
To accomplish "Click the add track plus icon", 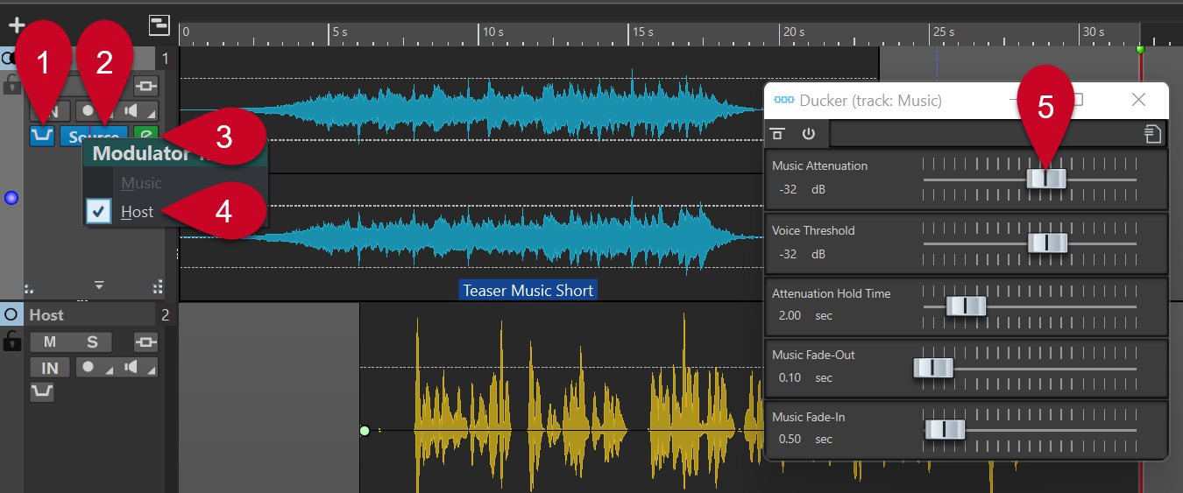I will 17,25.
